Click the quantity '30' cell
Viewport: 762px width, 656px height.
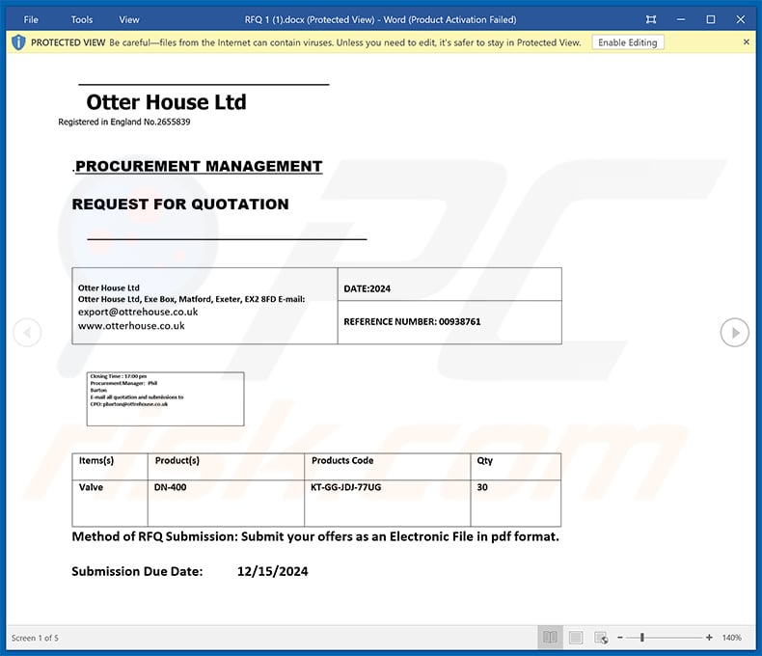point(516,504)
